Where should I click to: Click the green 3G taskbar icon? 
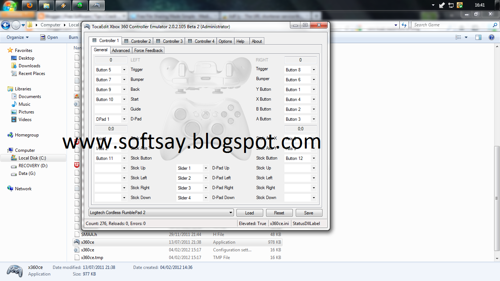point(80,5)
